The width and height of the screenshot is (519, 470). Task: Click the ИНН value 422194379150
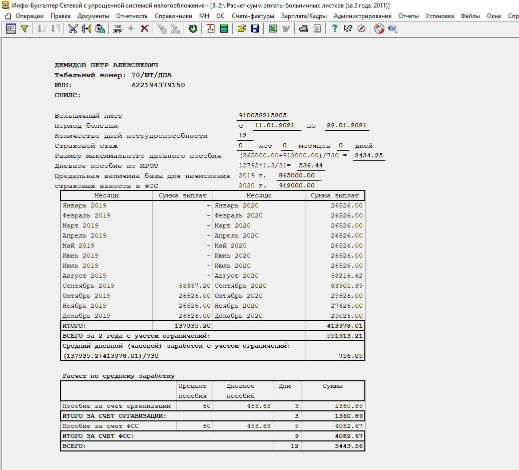tap(158, 85)
